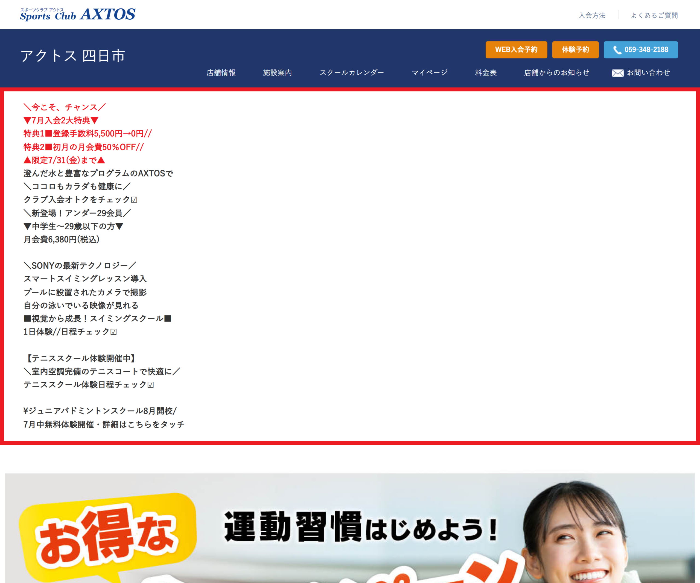The height and width of the screenshot is (583, 700).
Task: Open the 施設案内 menu item
Action: pyautogui.click(x=277, y=73)
